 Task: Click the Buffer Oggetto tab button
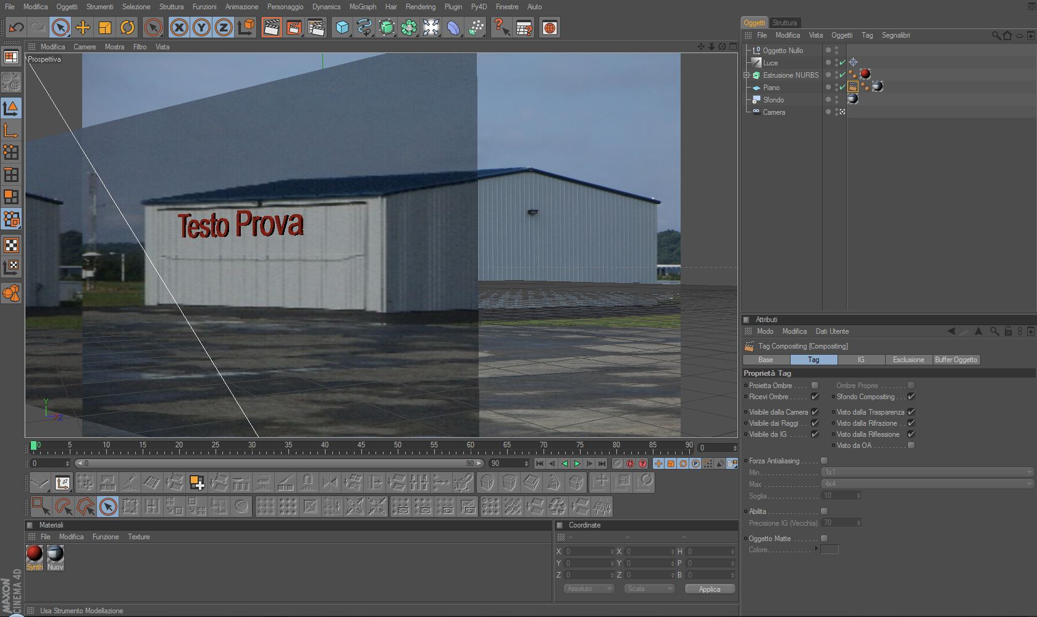956,360
